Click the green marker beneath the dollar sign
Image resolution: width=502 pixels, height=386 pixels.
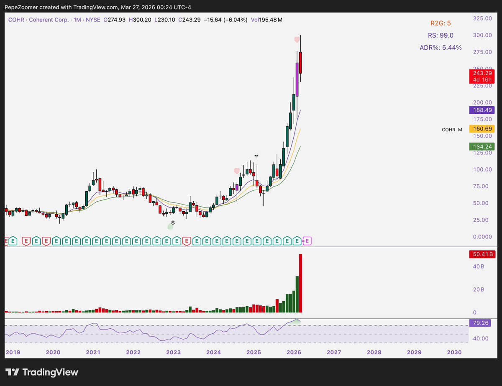[170, 227]
